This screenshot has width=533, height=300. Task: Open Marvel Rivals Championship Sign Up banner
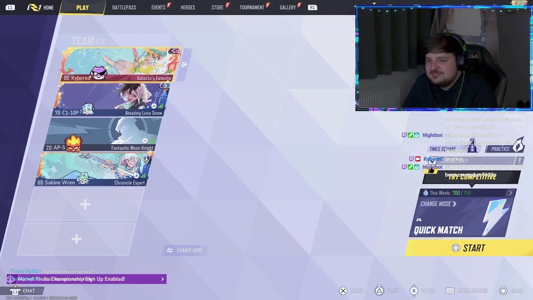click(87, 279)
